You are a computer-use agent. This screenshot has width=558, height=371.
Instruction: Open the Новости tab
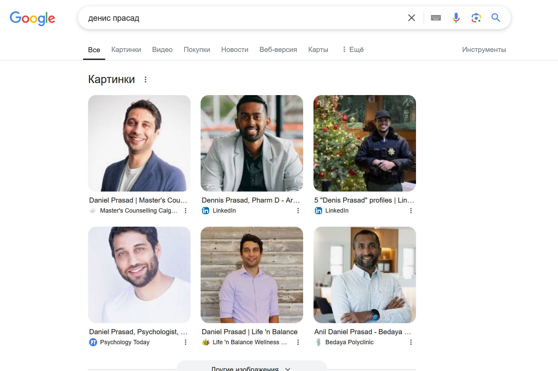click(x=235, y=50)
